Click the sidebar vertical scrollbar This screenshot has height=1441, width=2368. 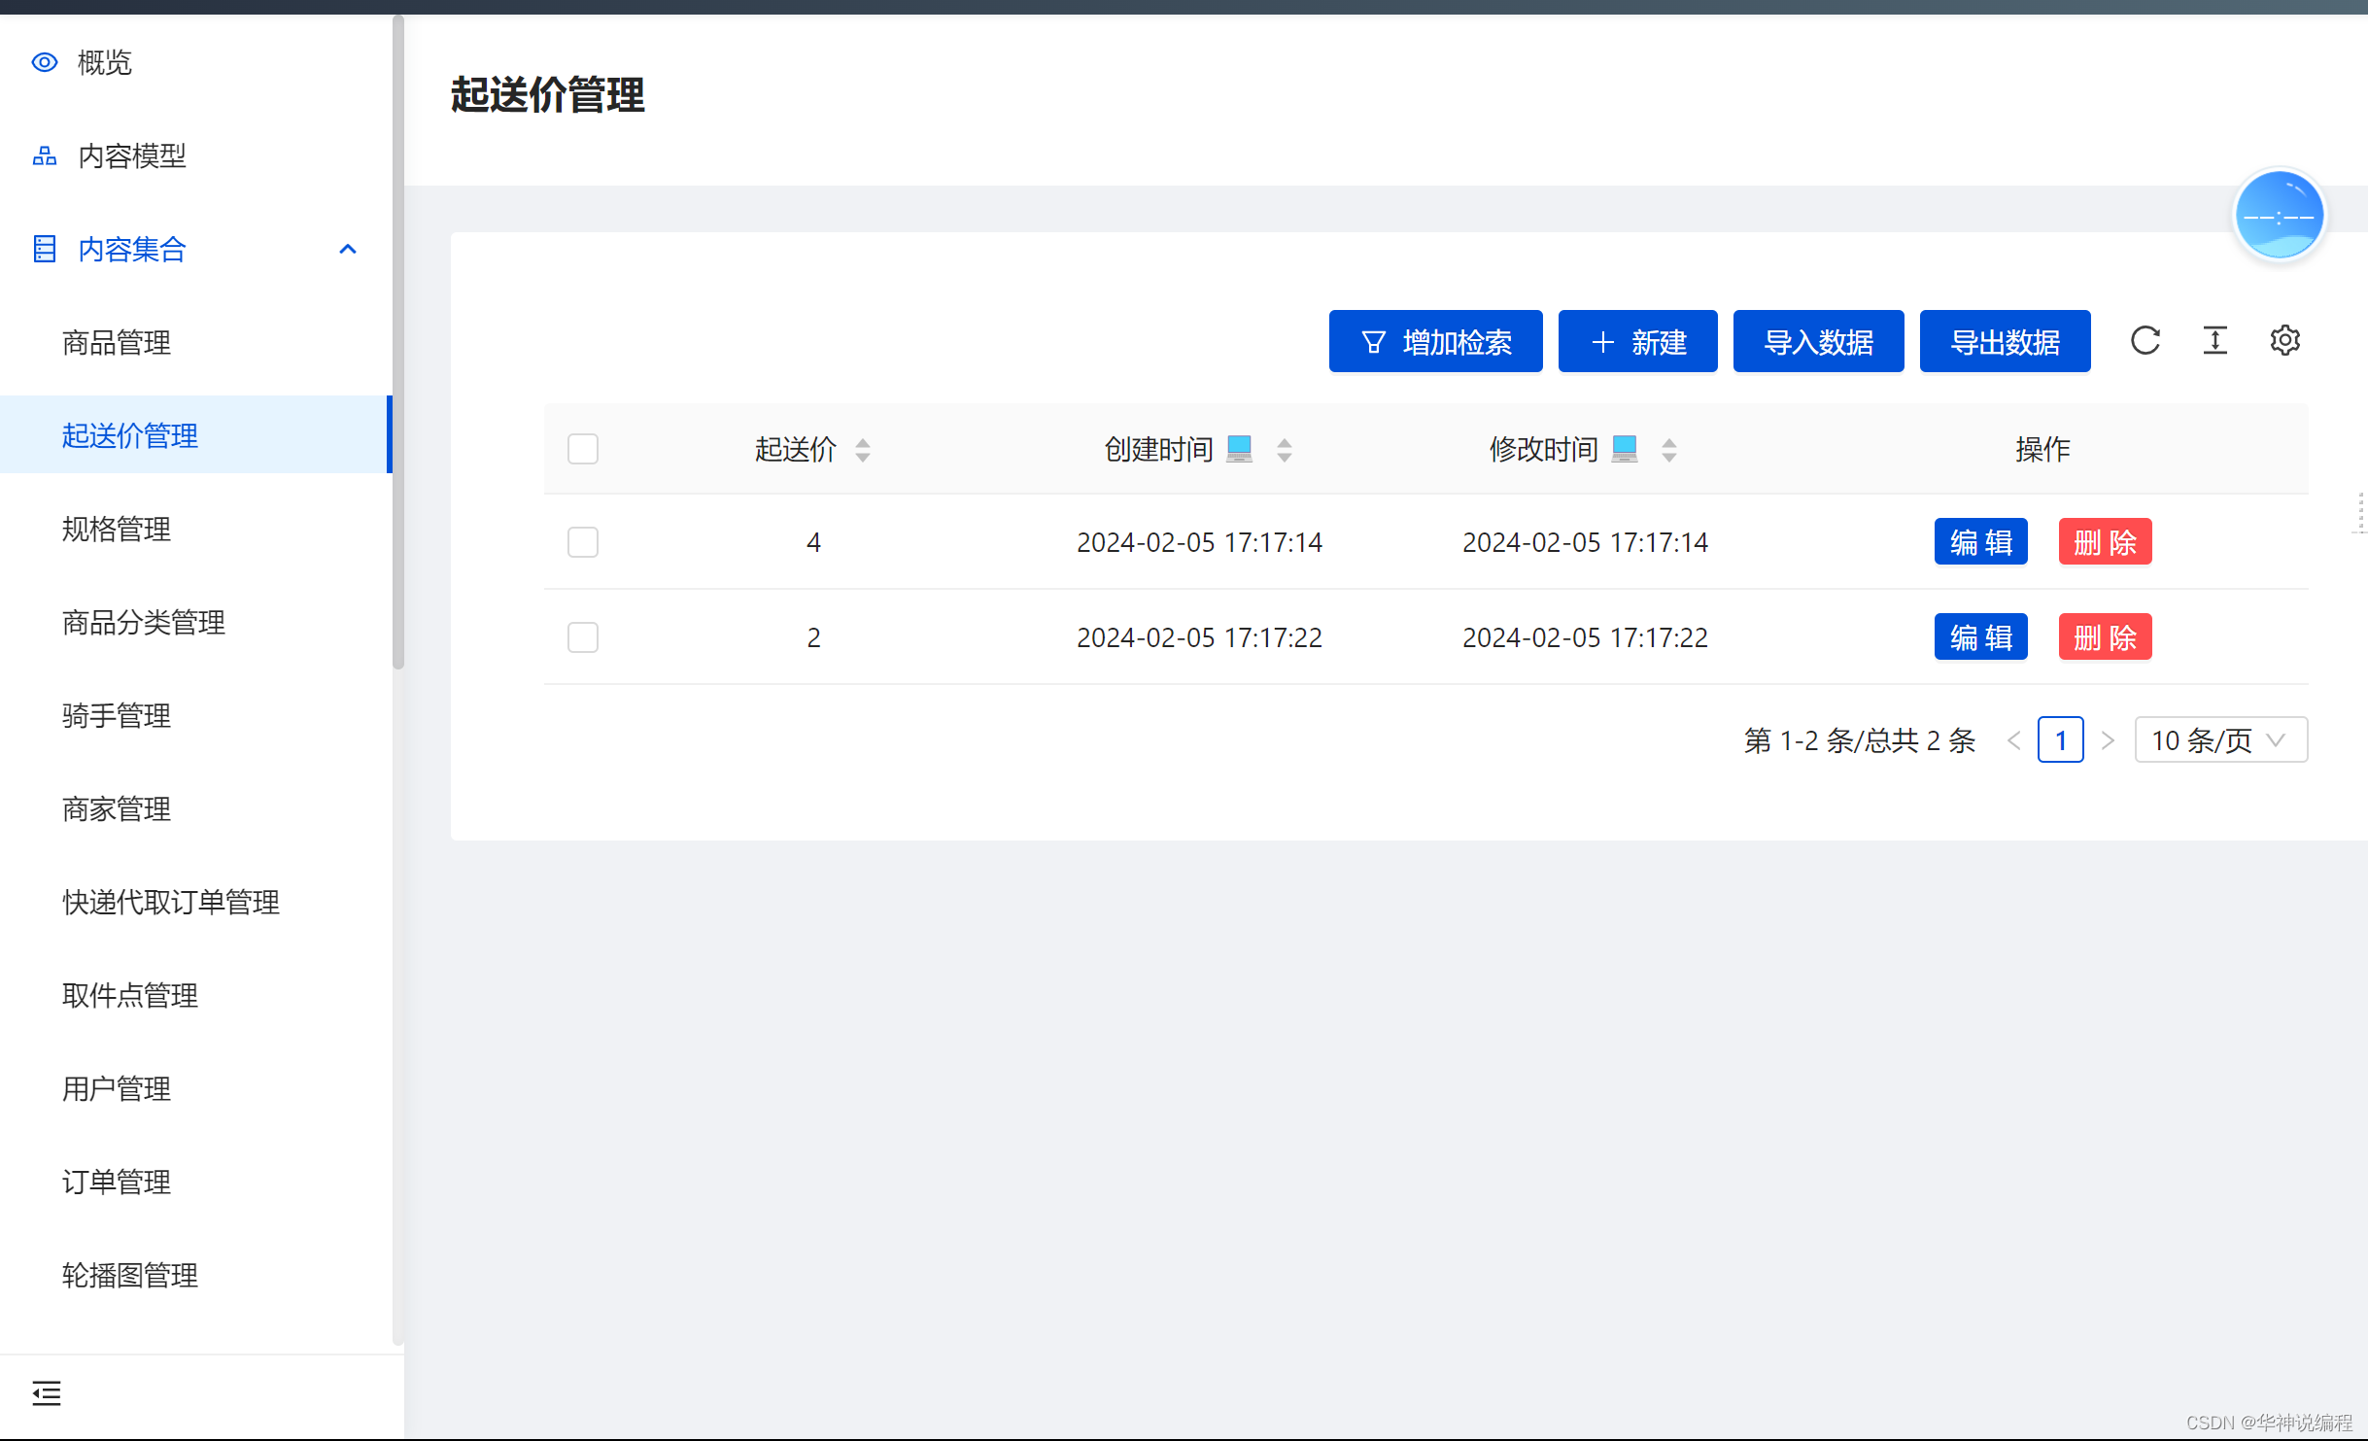click(397, 340)
